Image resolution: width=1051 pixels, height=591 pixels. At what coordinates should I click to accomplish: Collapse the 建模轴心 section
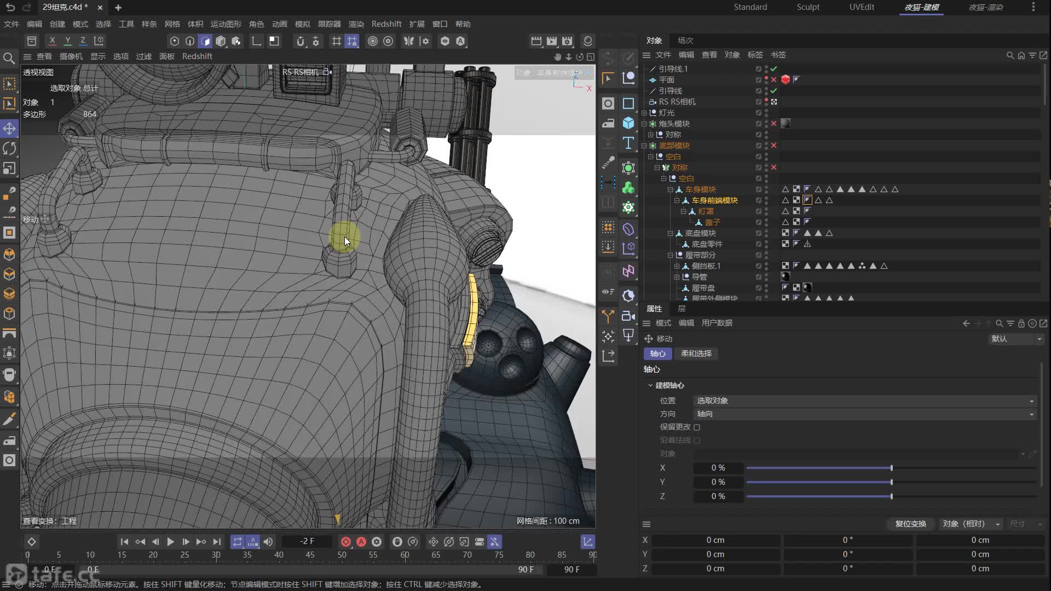650,386
